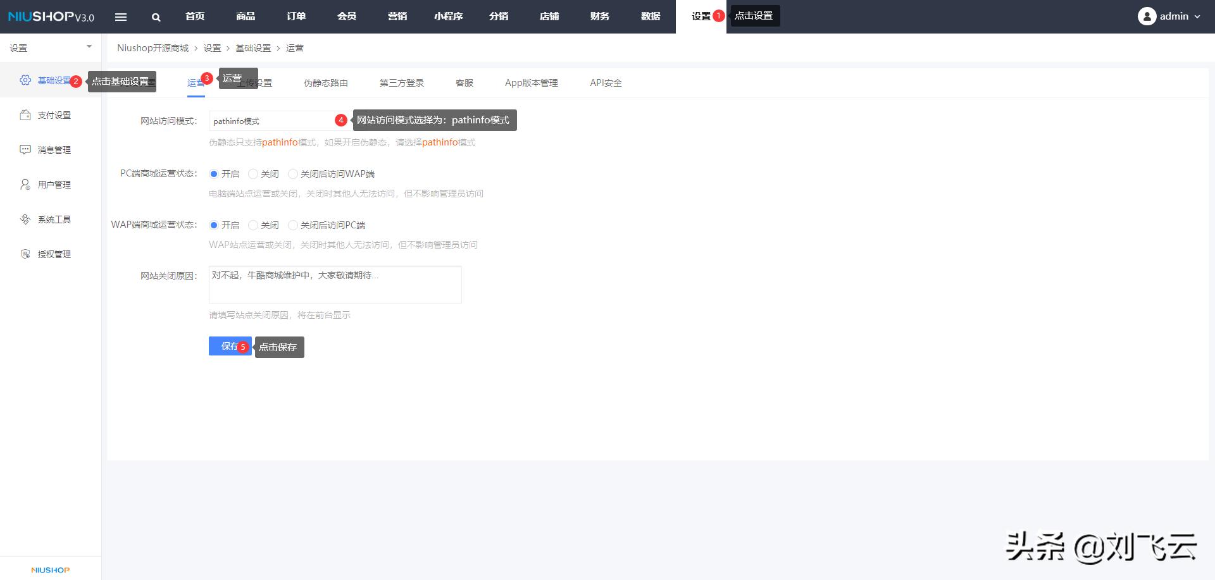Click the 消息管理 message icon
The image size is (1215, 580).
[x=25, y=149]
